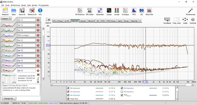This screenshot has height=105, width=197.
Task: Open Preferences via the wrench icon
Action: [x=190, y=11]
